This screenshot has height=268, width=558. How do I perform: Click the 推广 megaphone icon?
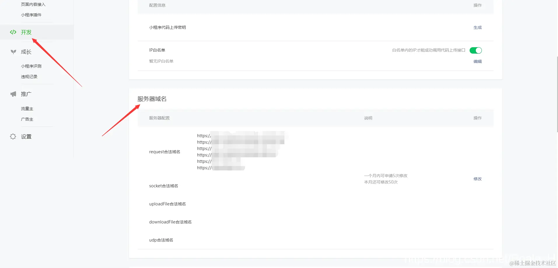(x=13, y=94)
